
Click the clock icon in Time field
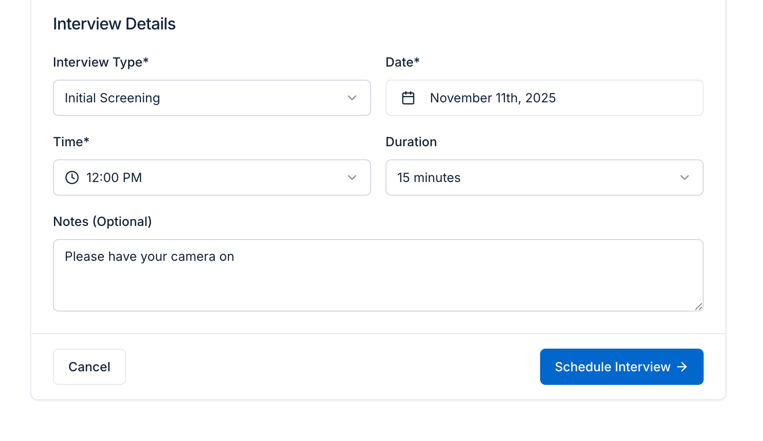click(x=72, y=177)
